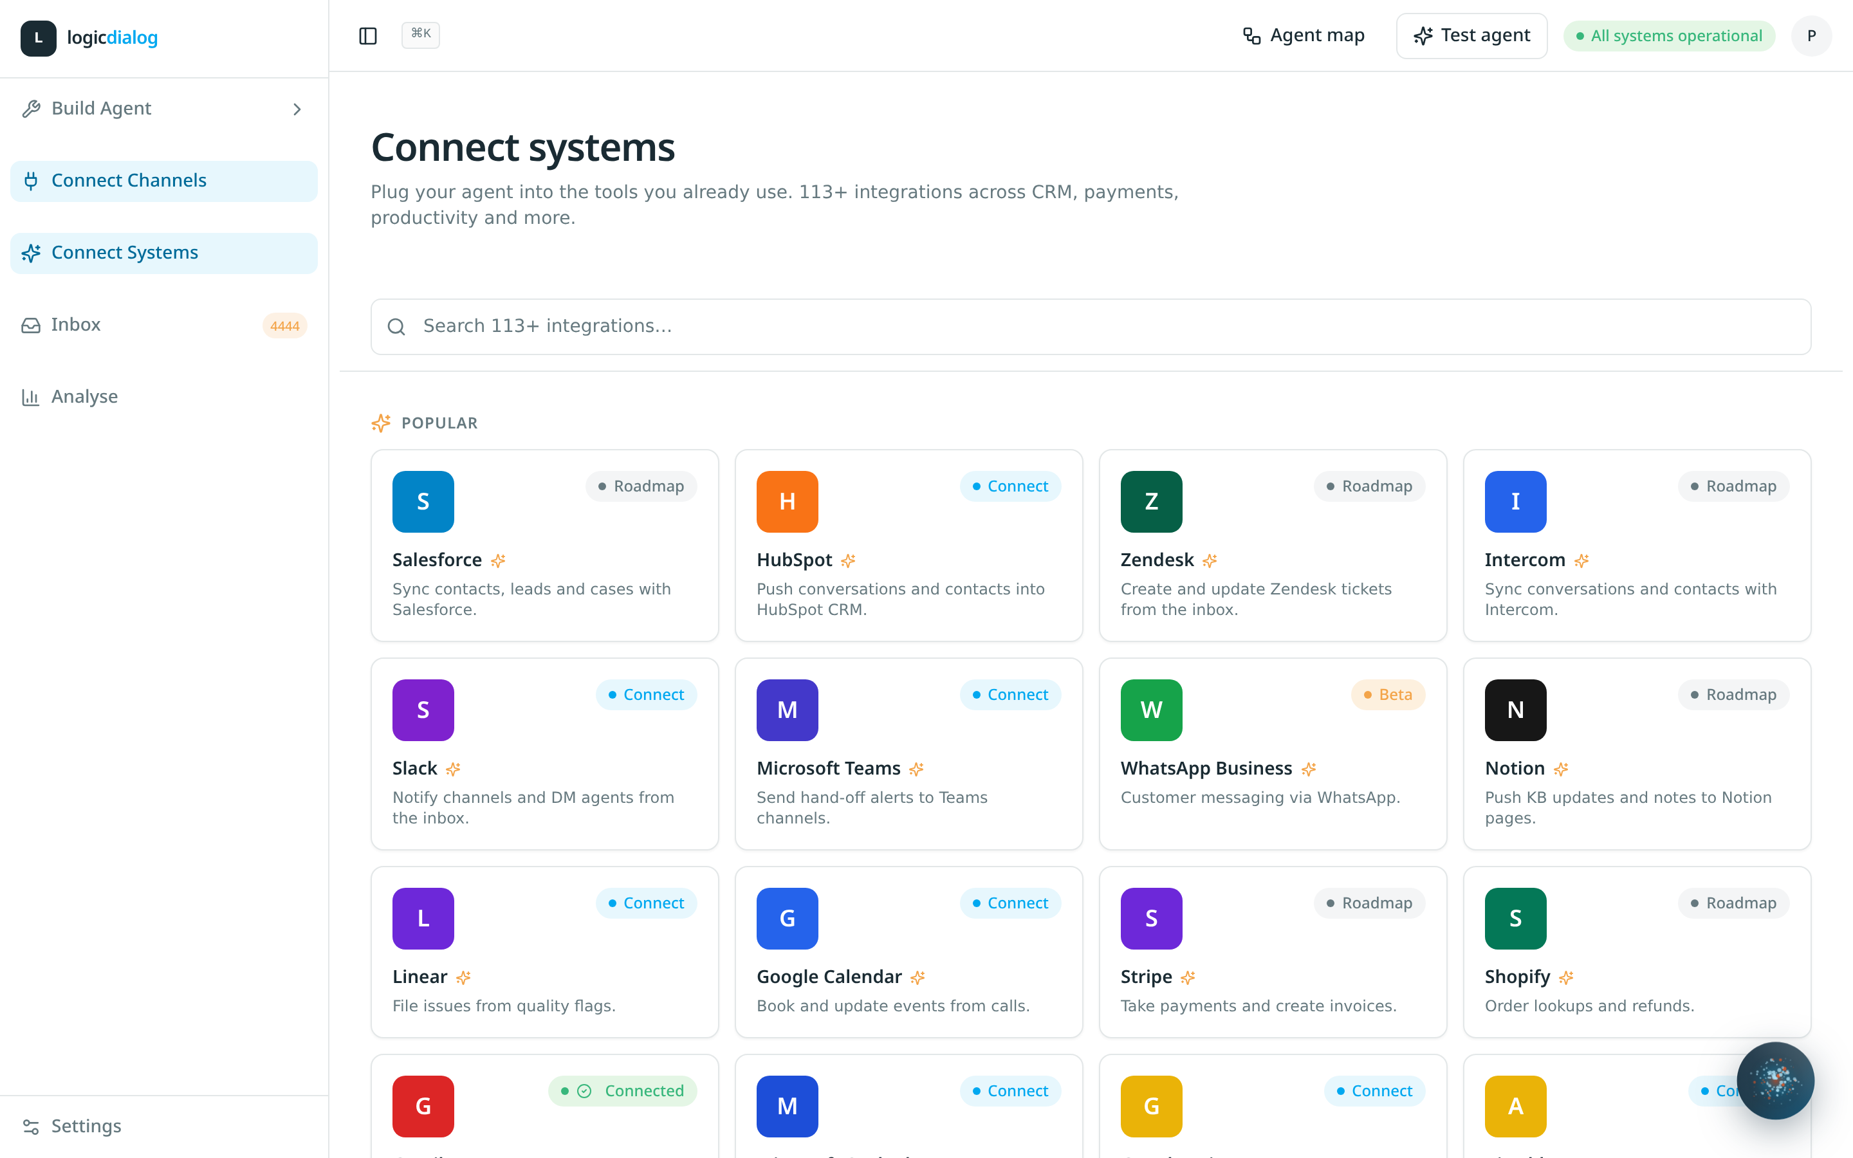Click the WhatsApp Business W icon
This screenshot has width=1853, height=1158.
1151,710
